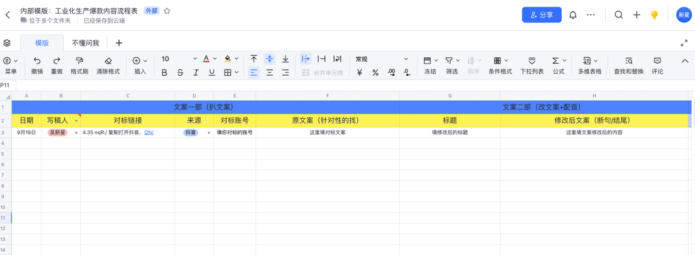Align text left

point(254,73)
